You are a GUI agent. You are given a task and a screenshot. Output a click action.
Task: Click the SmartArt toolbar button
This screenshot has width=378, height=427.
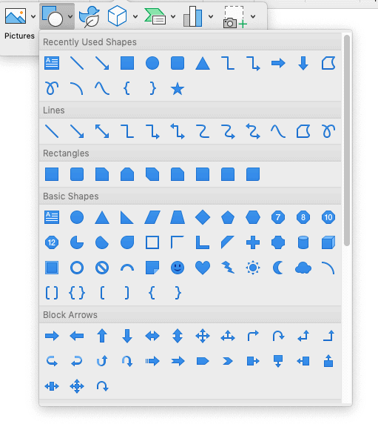coord(155,16)
